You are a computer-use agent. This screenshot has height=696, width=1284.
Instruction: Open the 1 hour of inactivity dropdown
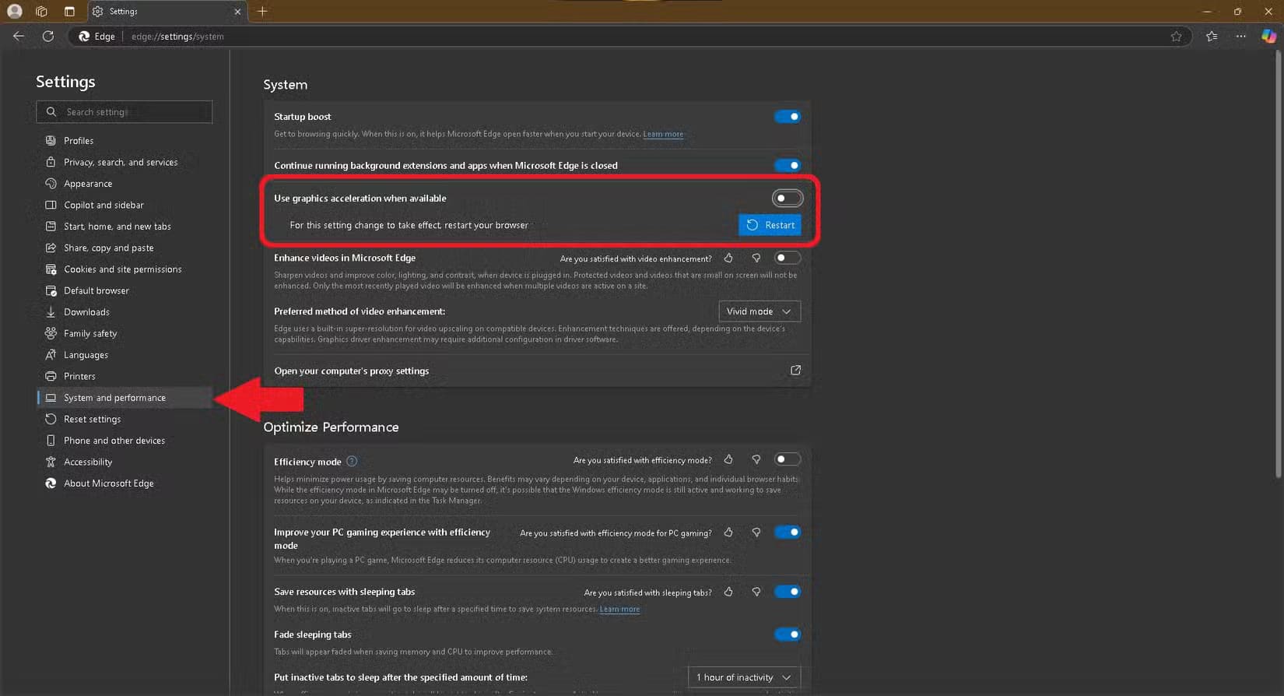pos(743,677)
